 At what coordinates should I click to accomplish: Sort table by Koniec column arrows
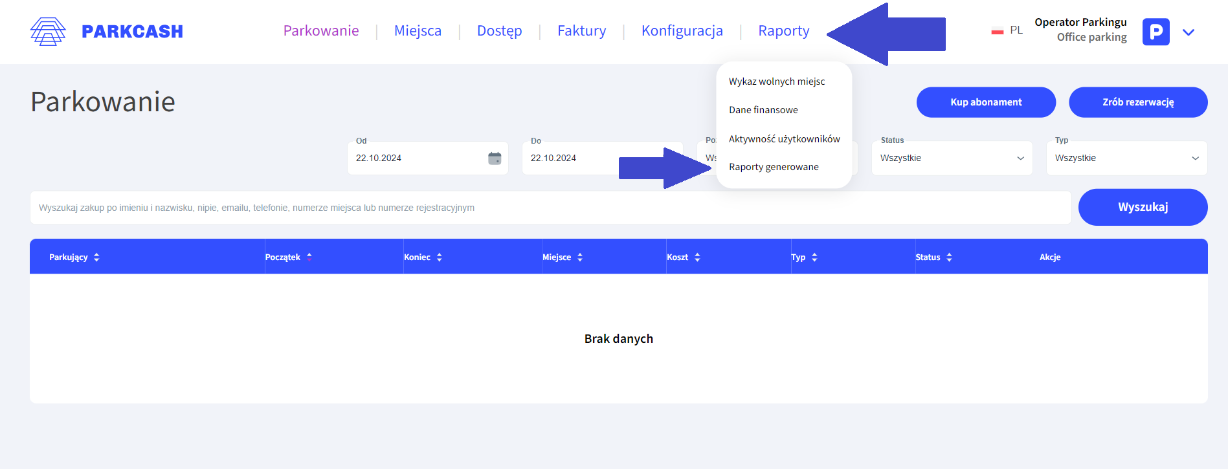pos(440,257)
